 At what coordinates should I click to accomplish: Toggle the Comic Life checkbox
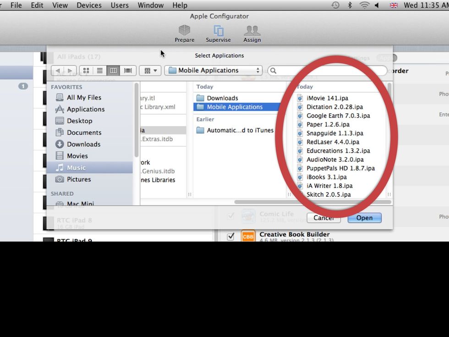[x=230, y=215]
